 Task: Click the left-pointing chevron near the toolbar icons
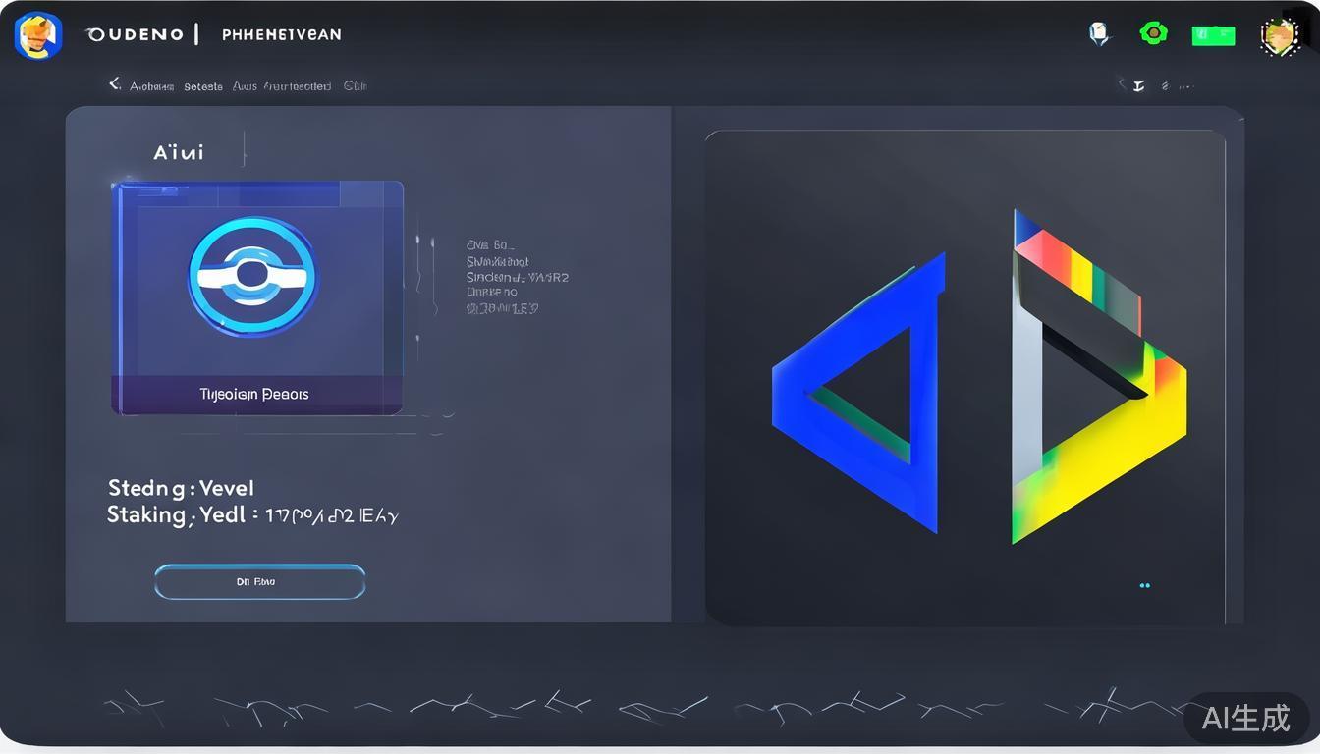pyautogui.click(x=1120, y=85)
